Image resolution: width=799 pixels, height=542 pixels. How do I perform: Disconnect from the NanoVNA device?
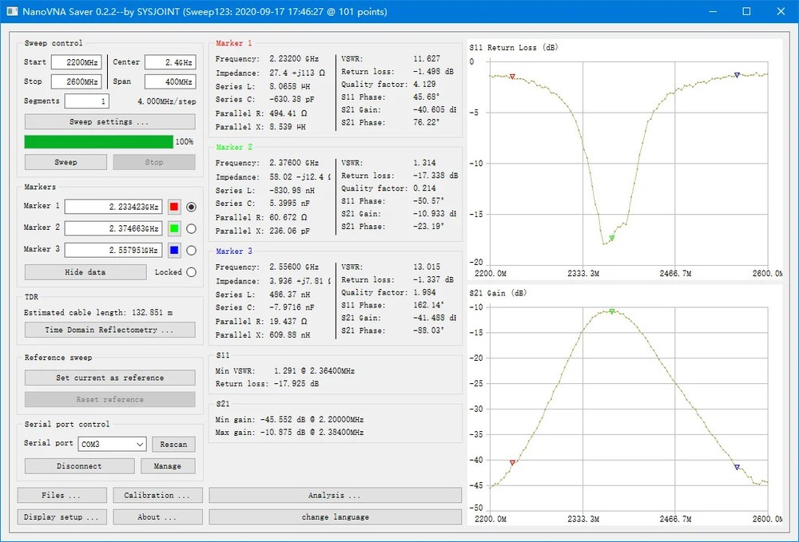tap(79, 465)
